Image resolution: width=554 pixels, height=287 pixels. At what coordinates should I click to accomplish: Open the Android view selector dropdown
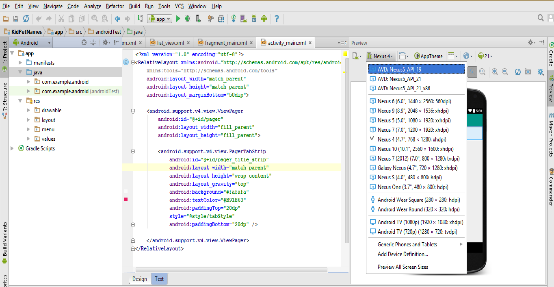pyautogui.click(x=32, y=43)
